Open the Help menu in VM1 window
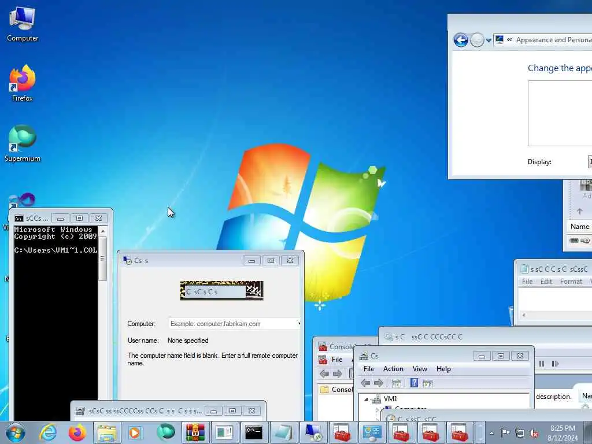The image size is (592, 444). pos(443,368)
